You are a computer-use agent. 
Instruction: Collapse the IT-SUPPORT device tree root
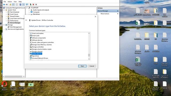(27, 8)
